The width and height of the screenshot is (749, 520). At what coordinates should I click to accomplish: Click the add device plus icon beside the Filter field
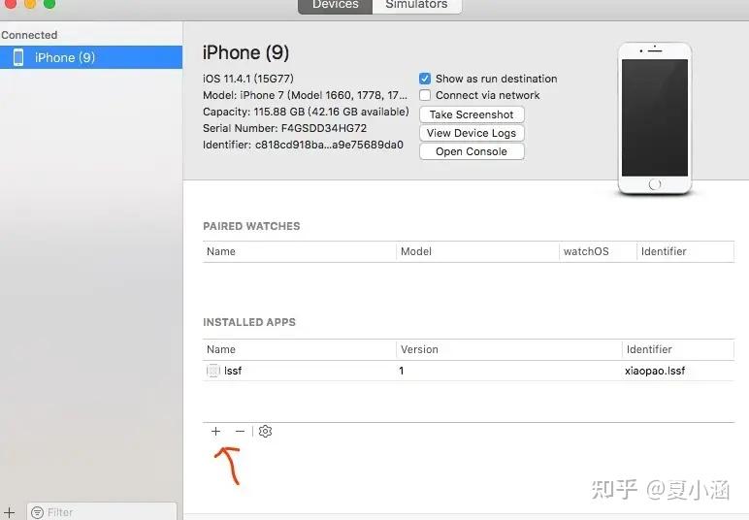tap(9, 512)
